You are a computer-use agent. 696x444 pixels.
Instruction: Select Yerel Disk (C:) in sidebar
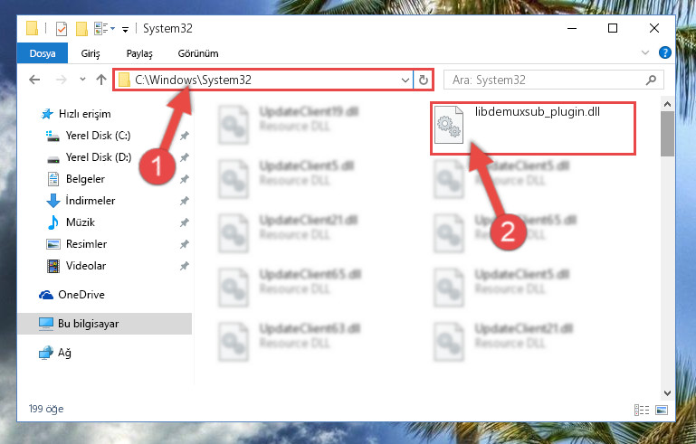(x=98, y=136)
